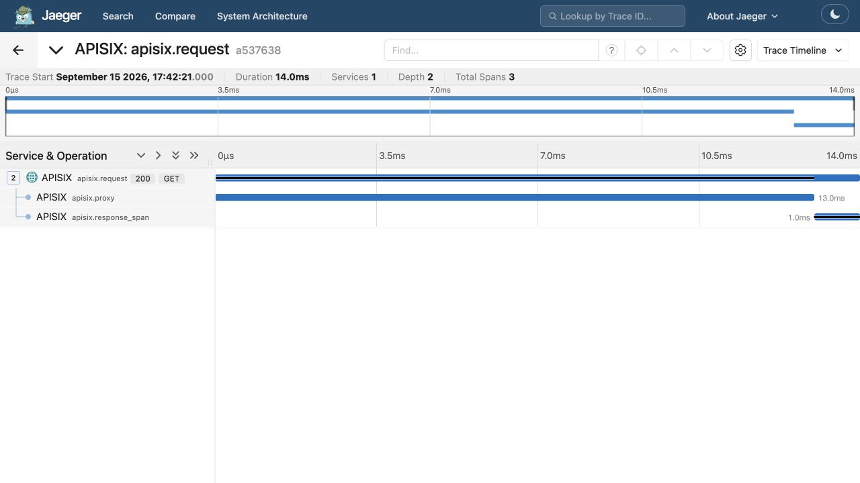This screenshot has width=860, height=483.
Task: Click the Depth 2 label
Action: coord(415,77)
